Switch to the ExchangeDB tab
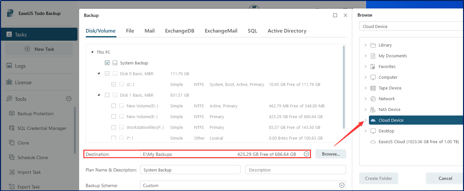This screenshot has height=191, width=464. pos(179,31)
